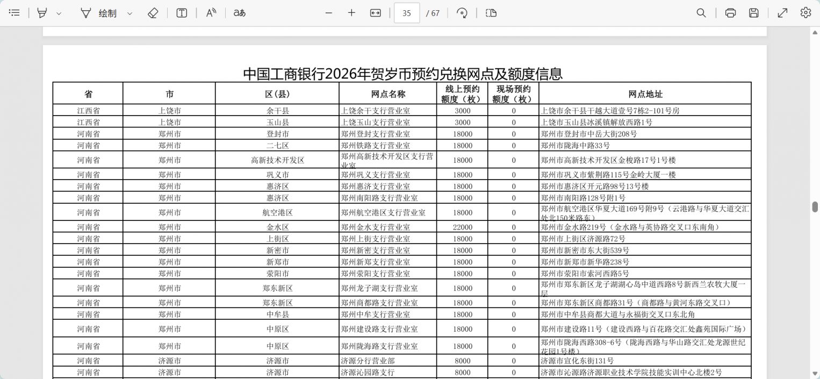Click address 郑州市登封市中岳大街208号

click(x=589, y=134)
